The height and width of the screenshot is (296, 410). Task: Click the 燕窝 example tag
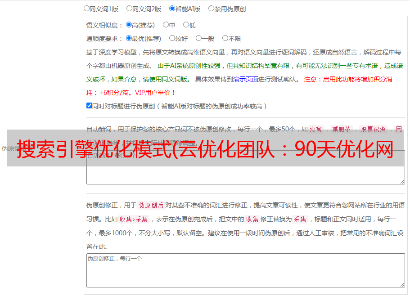315,129
